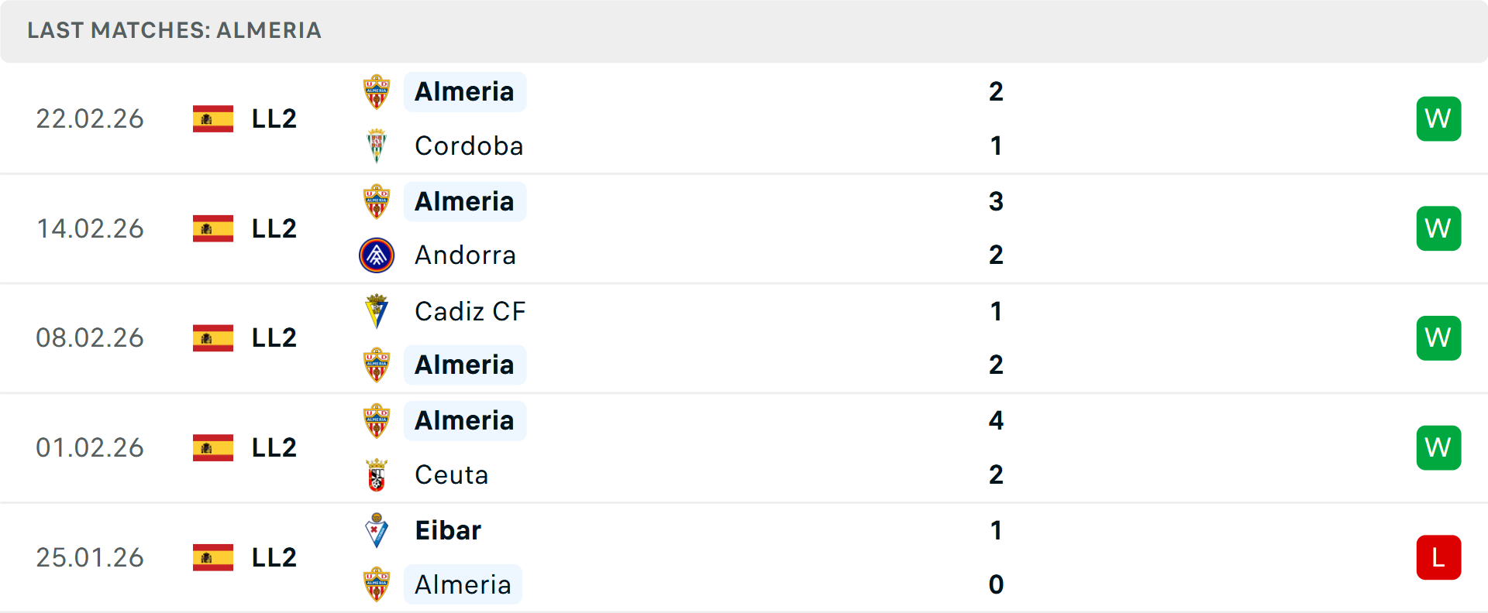Open the Ceuta team link

point(451,475)
